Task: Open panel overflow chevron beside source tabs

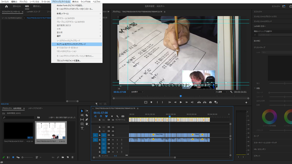Action: [x=108, y=12]
